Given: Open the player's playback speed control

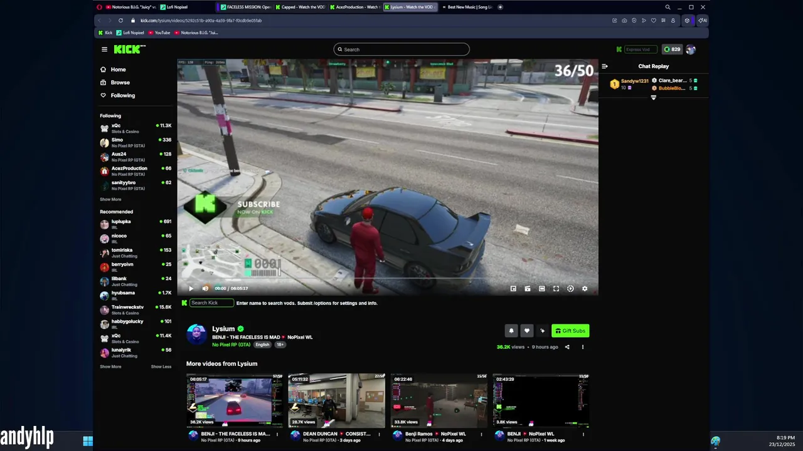Looking at the screenshot, I should [x=570, y=289].
